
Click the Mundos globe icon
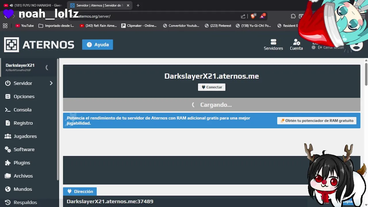tap(8, 189)
